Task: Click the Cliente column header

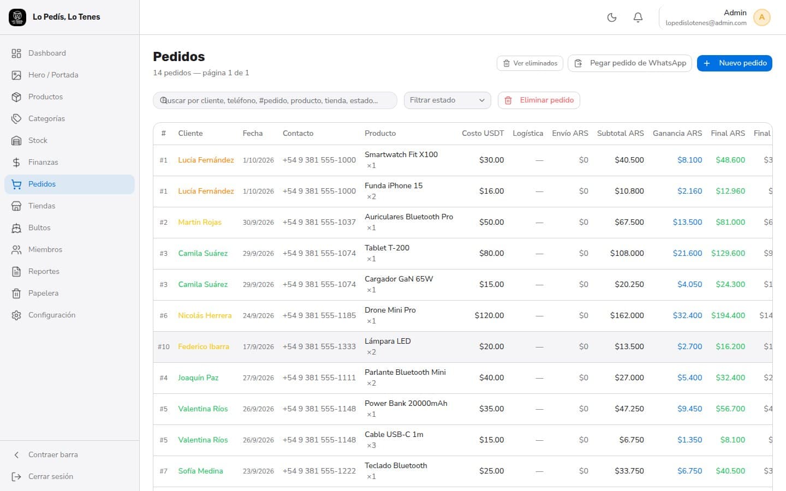Action: click(x=190, y=133)
